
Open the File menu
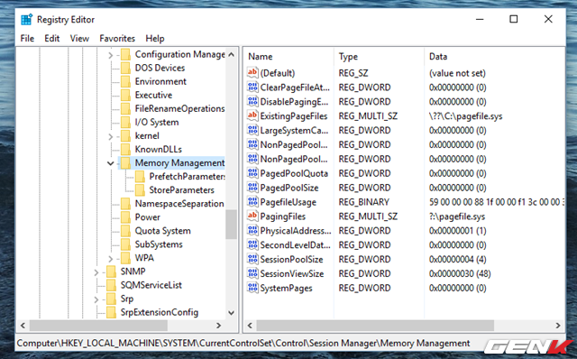[x=27, y=38]
